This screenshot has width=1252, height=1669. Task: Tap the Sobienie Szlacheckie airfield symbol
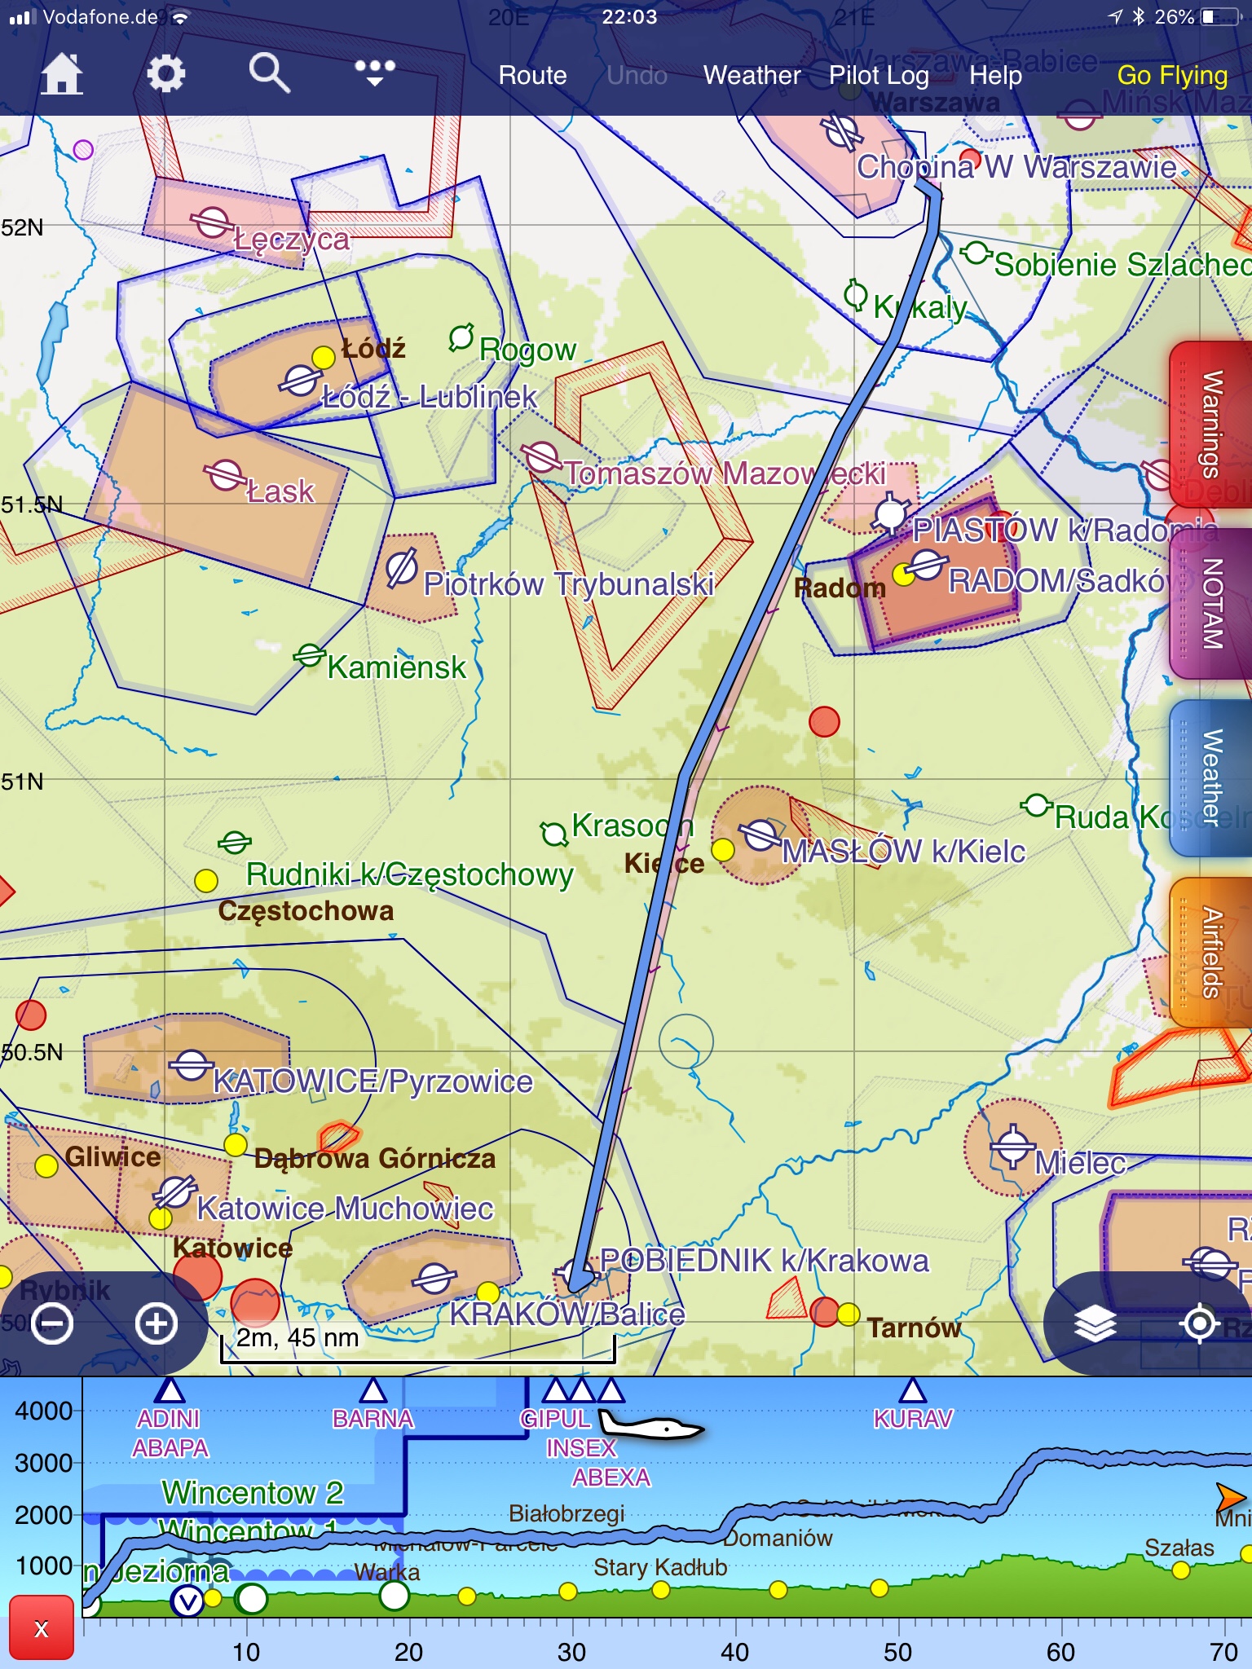[x=976, y=253]
